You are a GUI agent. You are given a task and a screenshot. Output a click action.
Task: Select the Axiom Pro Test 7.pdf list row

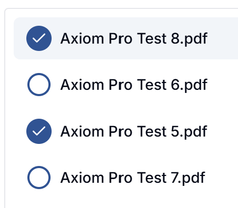point(126,178)
